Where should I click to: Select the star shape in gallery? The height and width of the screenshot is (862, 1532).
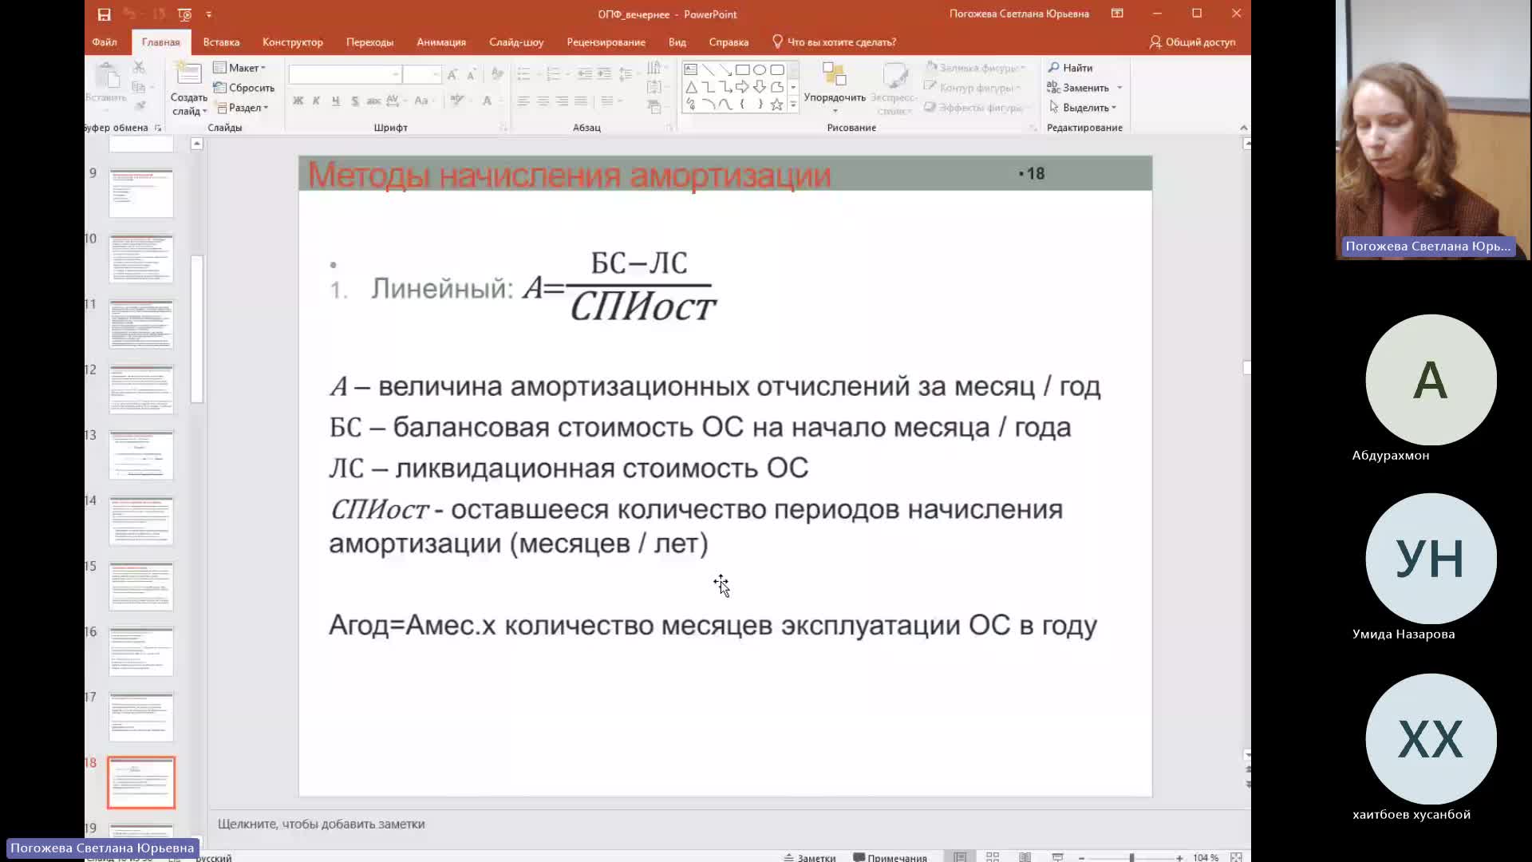tap(776, 104)
